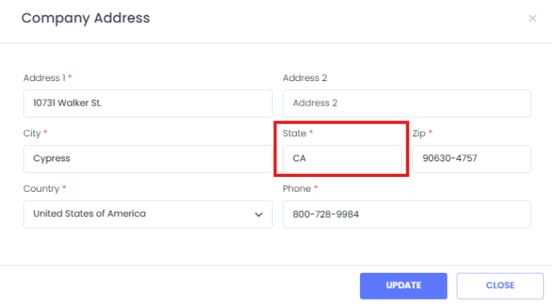
Task: Click the Phone label text
Action: pos(296,189)
